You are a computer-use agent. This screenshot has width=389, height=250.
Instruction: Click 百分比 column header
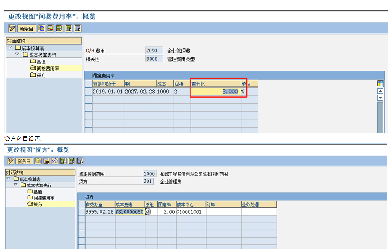[216, 83]
